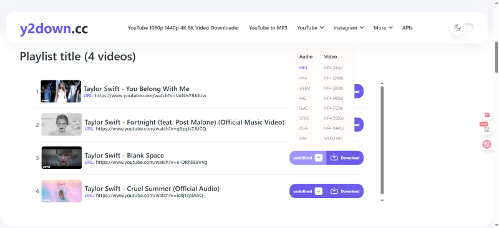Click the moon icon in header
Screen dimensions: 499x228
[458, 27]
